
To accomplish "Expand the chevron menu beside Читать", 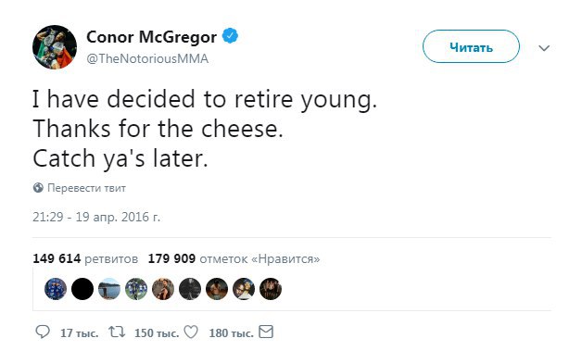I will point(544,48).
